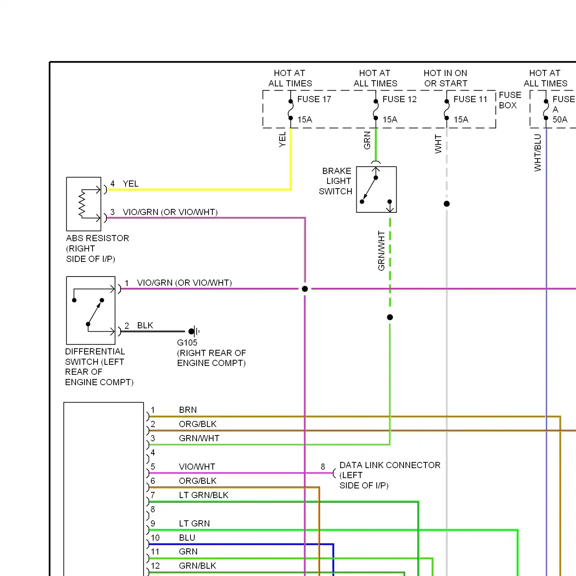Select the 50A Fuse A symbol
Screen dimensions: 576x576
pos(546,110)
